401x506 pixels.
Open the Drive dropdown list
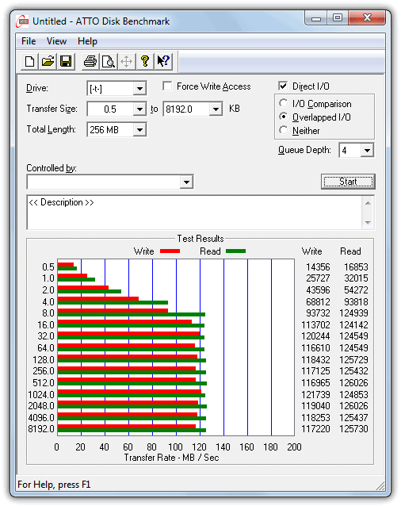click(139, 88)
